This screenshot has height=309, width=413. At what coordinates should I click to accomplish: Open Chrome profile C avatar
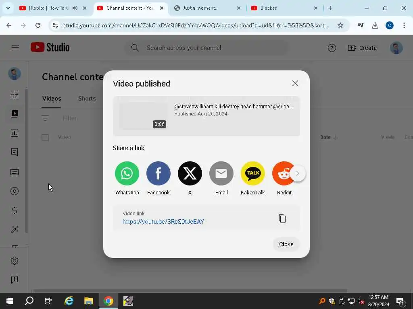tap(390, 25)
